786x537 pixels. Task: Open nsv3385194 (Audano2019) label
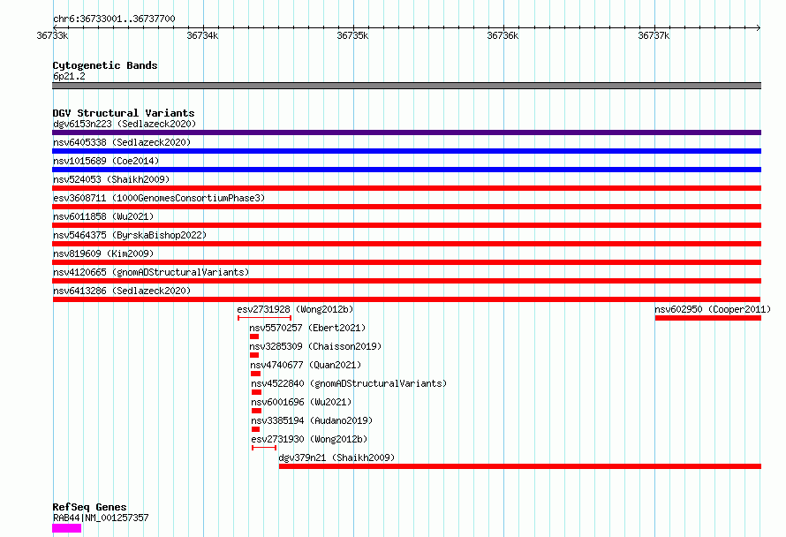point(312,420)
